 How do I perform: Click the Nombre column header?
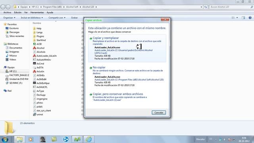(x=37, y=23)
